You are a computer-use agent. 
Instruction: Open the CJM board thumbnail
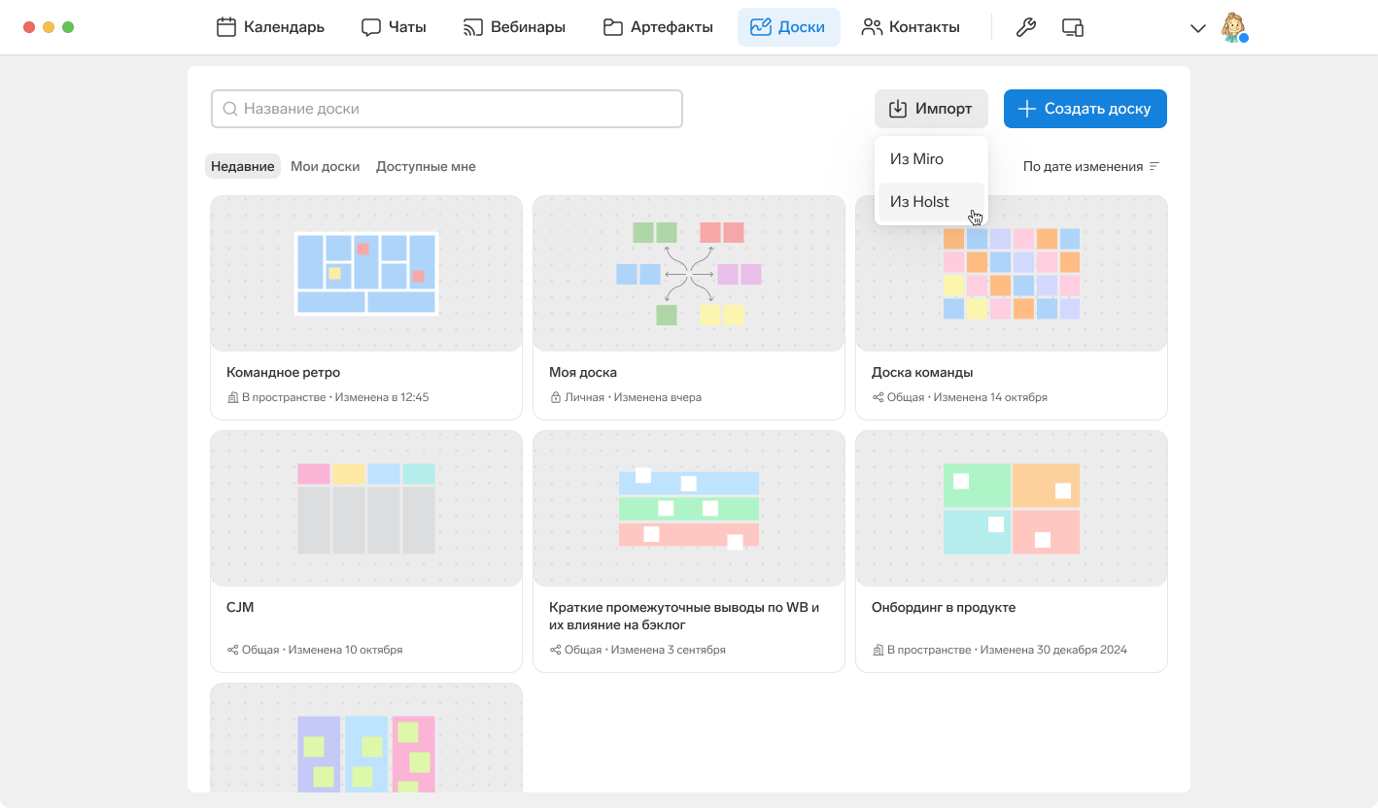366,509
